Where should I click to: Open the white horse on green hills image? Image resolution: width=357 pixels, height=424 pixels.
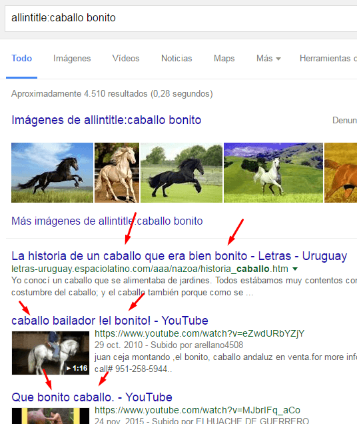coord(273,173)
